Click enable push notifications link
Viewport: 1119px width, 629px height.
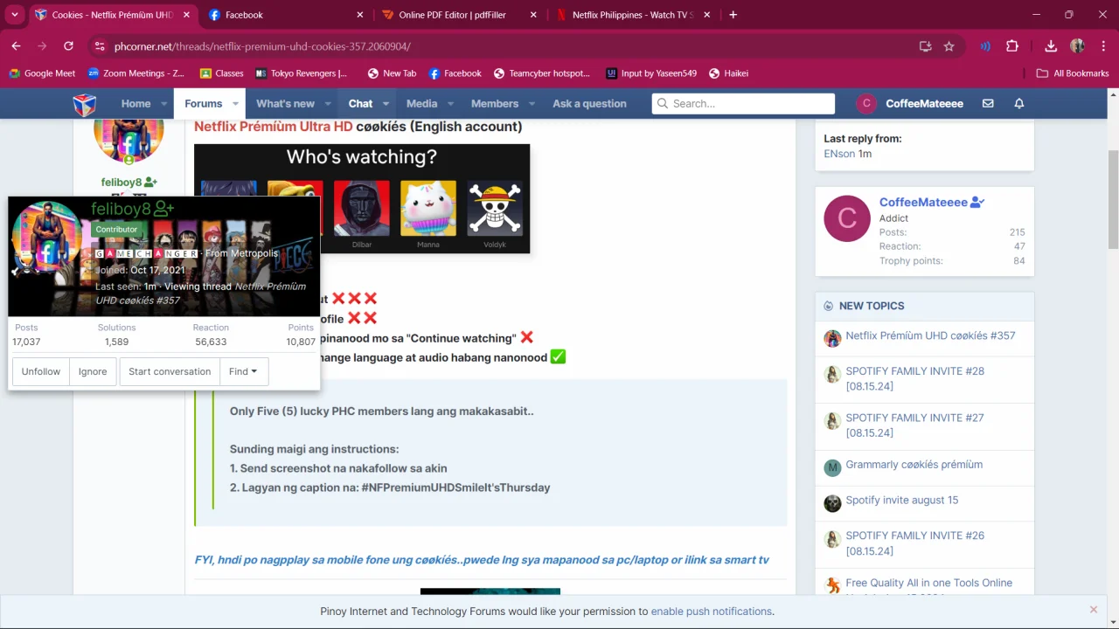coord(712,612)
